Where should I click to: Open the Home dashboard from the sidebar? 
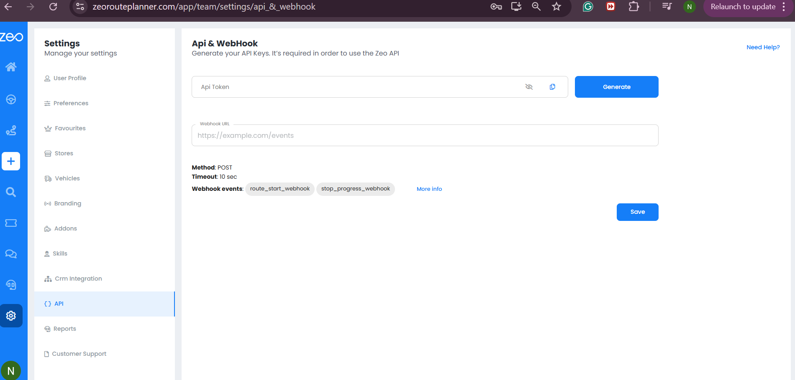tap(11, 67)
